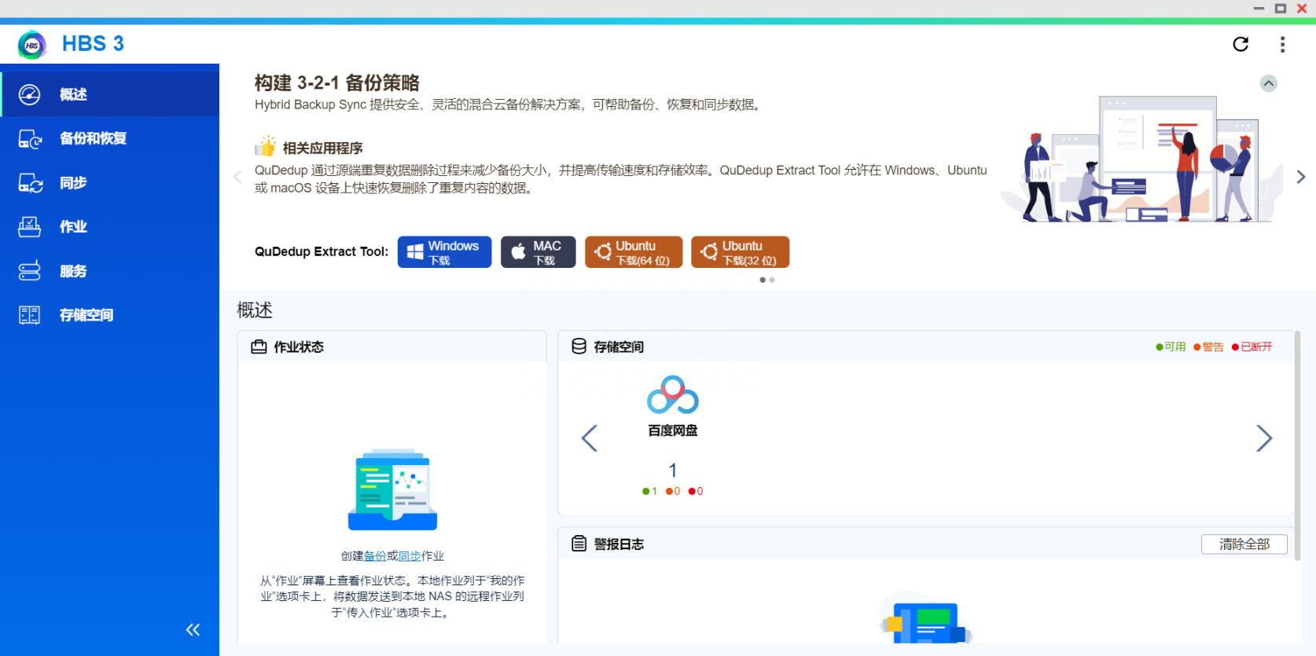Click the 构建 3-2-1 备份策略 heading
Viewport: 1316px width, 656px height.
pyautogui.click(x=336, y=82)
